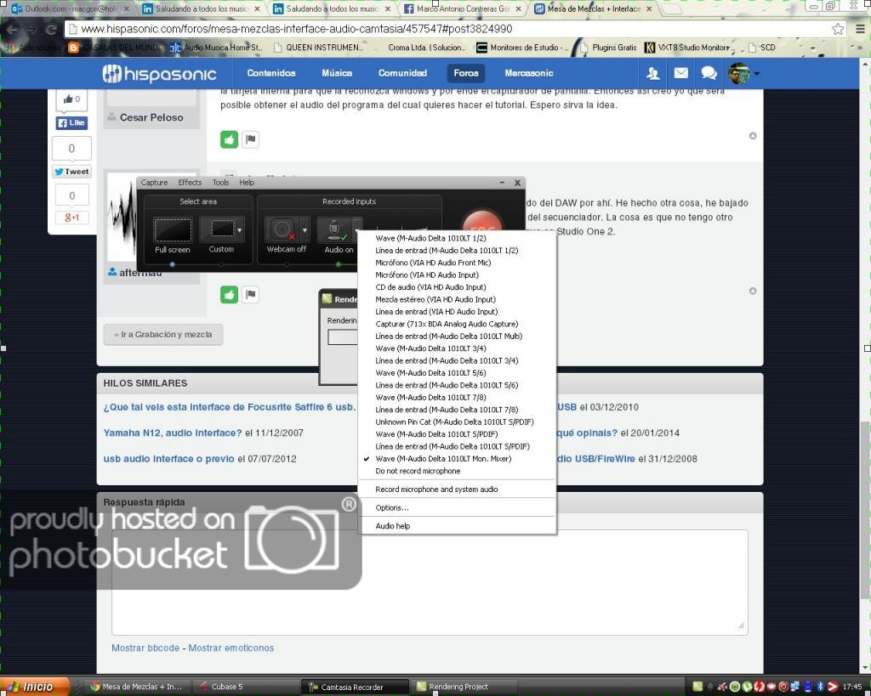Switch to Rendering Project taskbar item

point(464,687)
